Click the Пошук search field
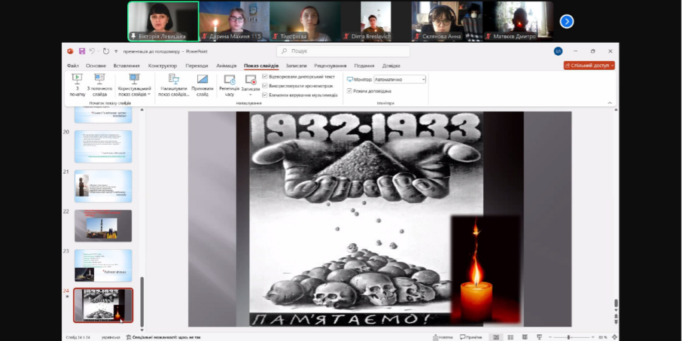 (343, 51)
